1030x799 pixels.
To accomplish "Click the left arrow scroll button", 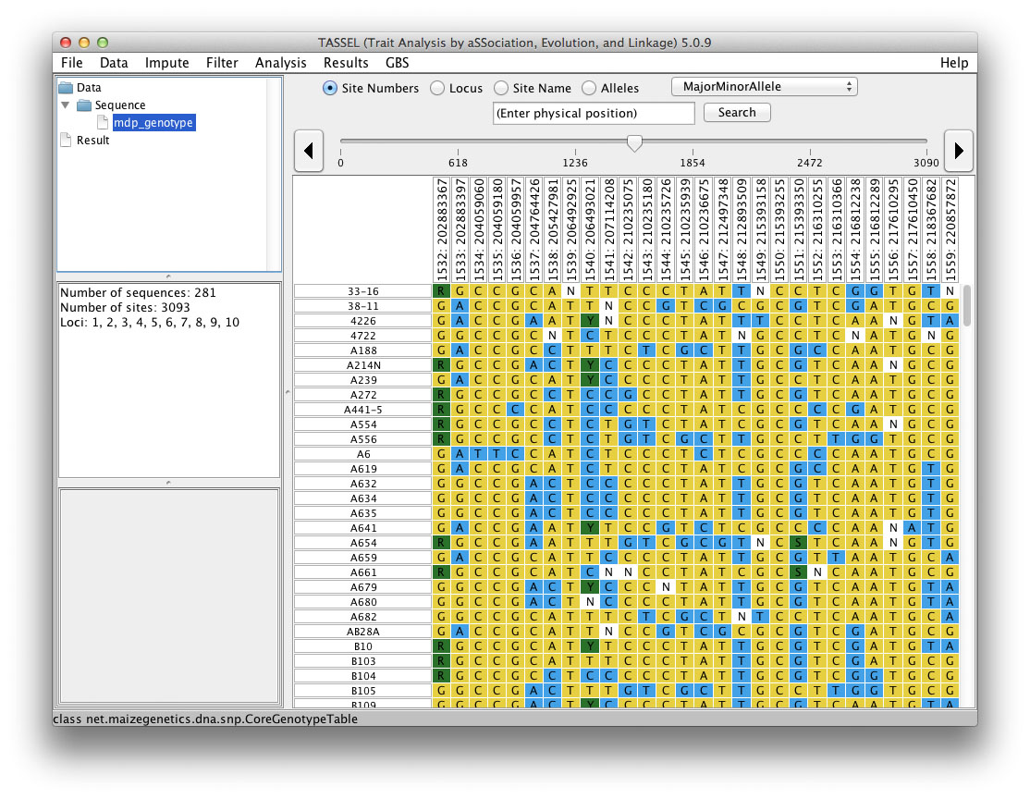I will [x=308, y=151].
